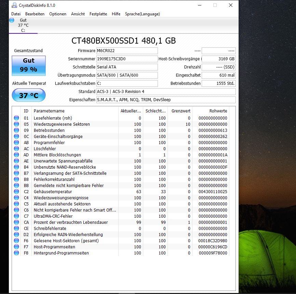Screen dimensions: 296x294
Task: Click status orb for Unbenutzte NAND-Reserveblöcke
Action: click(16, 167)
